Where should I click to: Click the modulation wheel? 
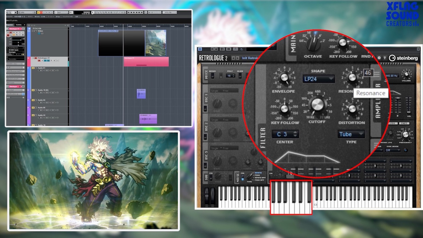click(x=213, y=196)
